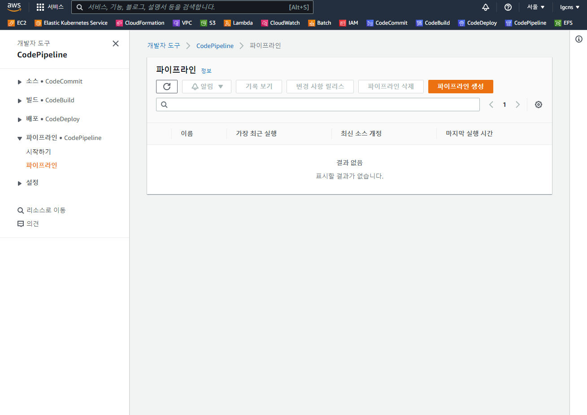Click the 파이프라인 삭제 button
Viewport: 587px width, 415px height.
tap(391, 87)
